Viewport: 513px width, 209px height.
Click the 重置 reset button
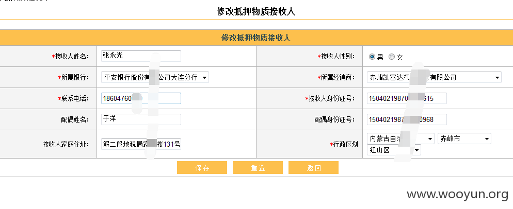[x=258, y=168]
